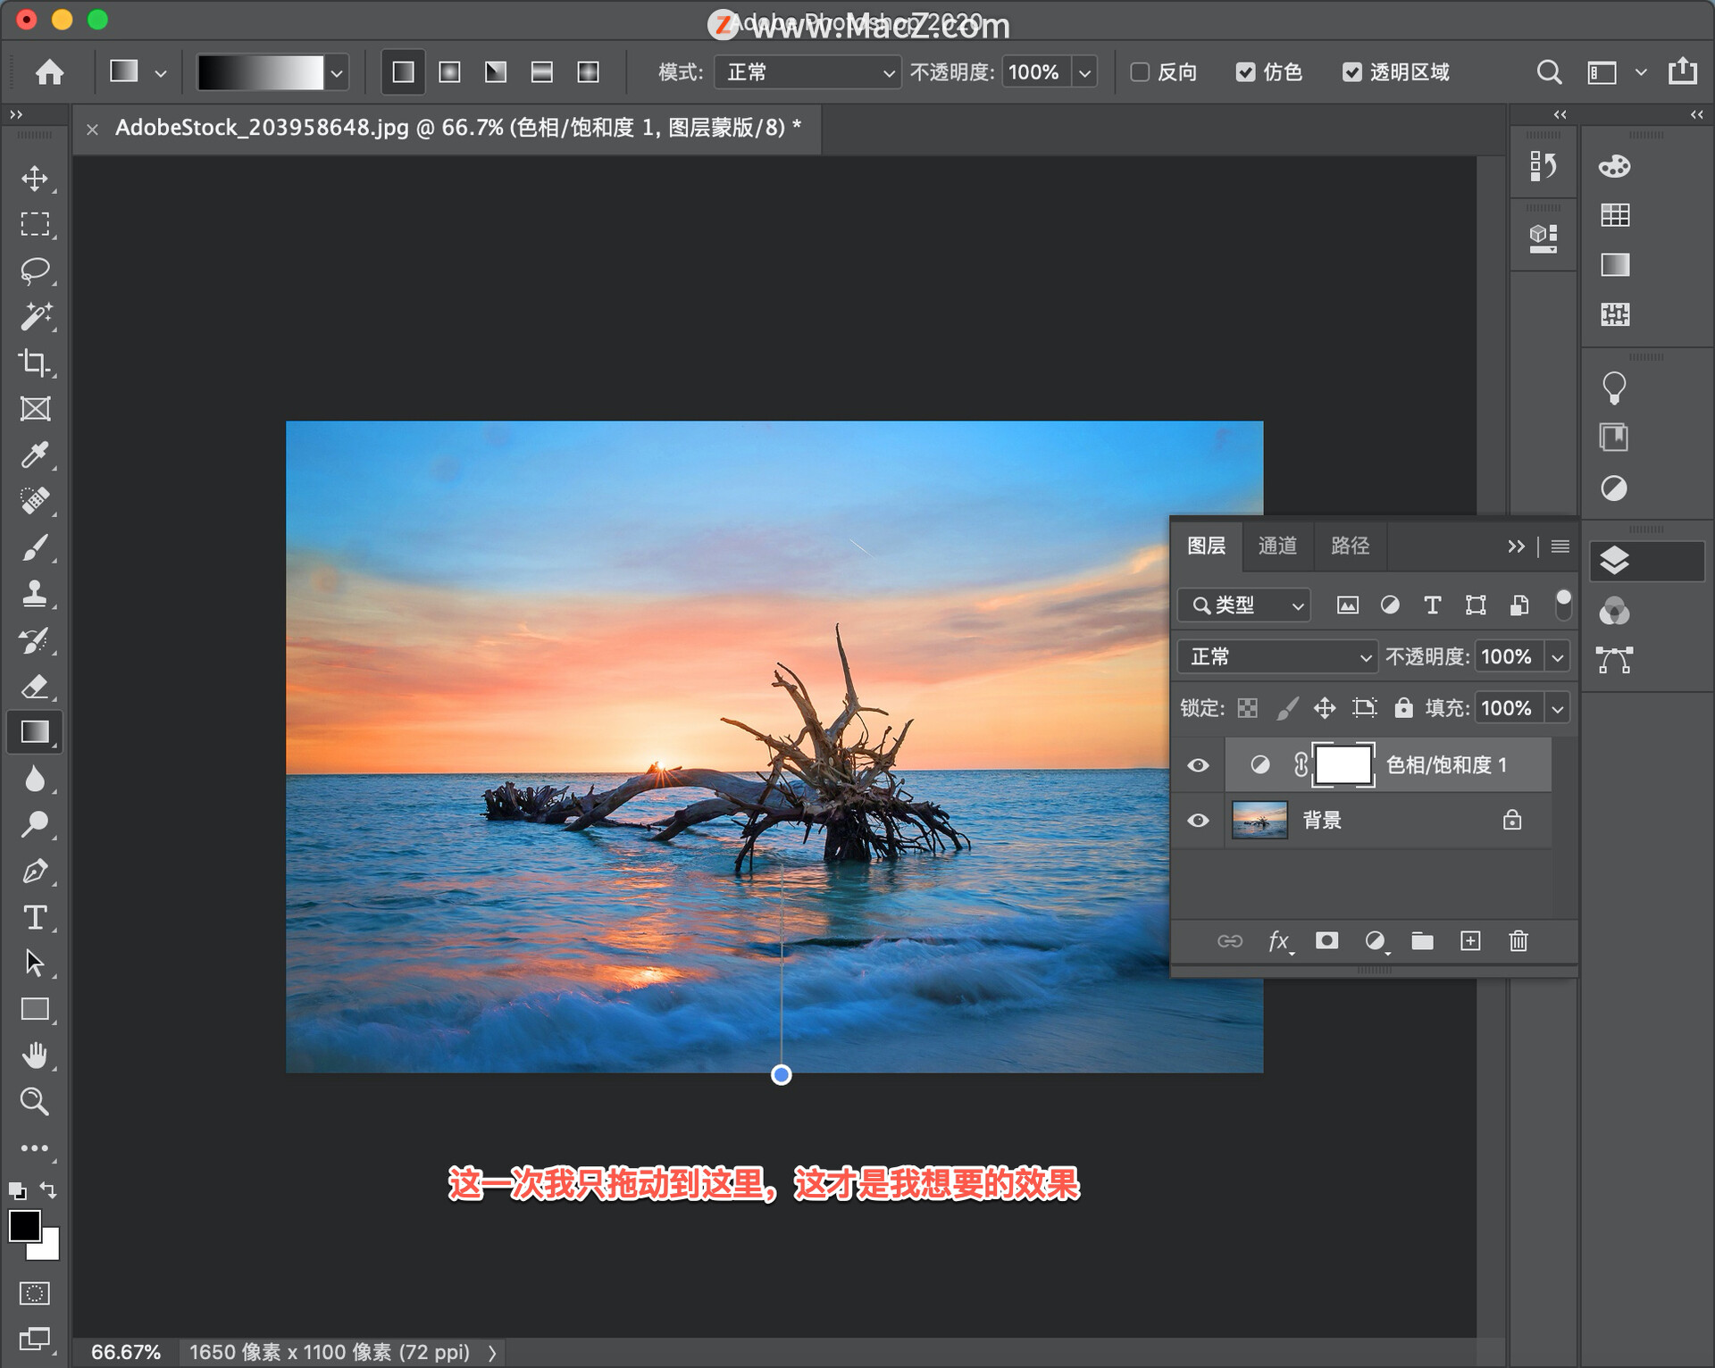
Task: Select the Brush tool
Action: pos(35,547)
